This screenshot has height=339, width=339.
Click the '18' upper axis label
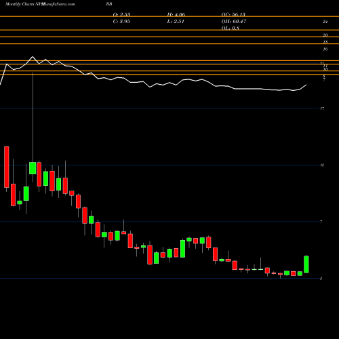[325, 42]
